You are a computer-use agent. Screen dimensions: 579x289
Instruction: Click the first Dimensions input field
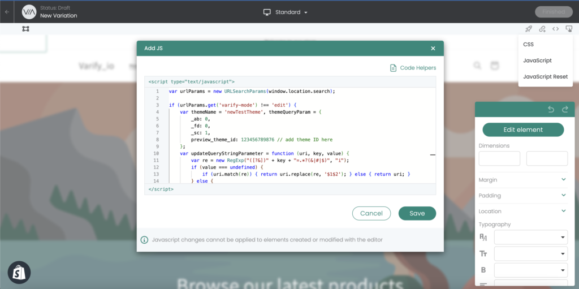point(499,158)
